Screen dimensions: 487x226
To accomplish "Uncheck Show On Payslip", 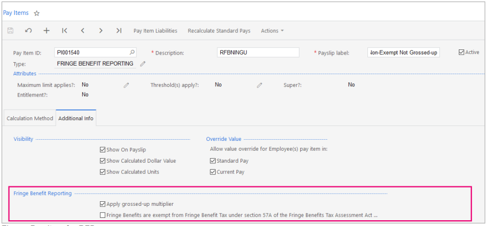I will click(102, 150).
